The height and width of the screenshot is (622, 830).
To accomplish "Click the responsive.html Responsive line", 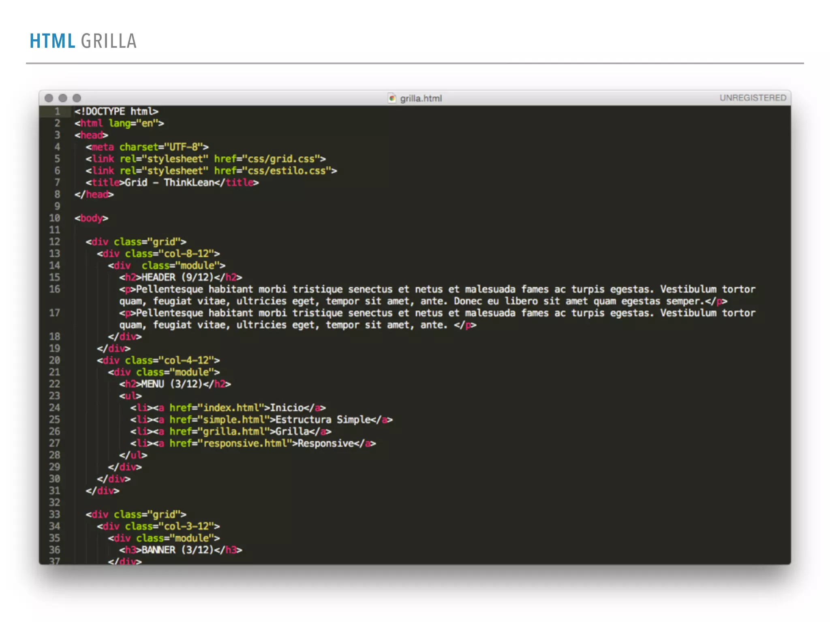I will (253, 443).
